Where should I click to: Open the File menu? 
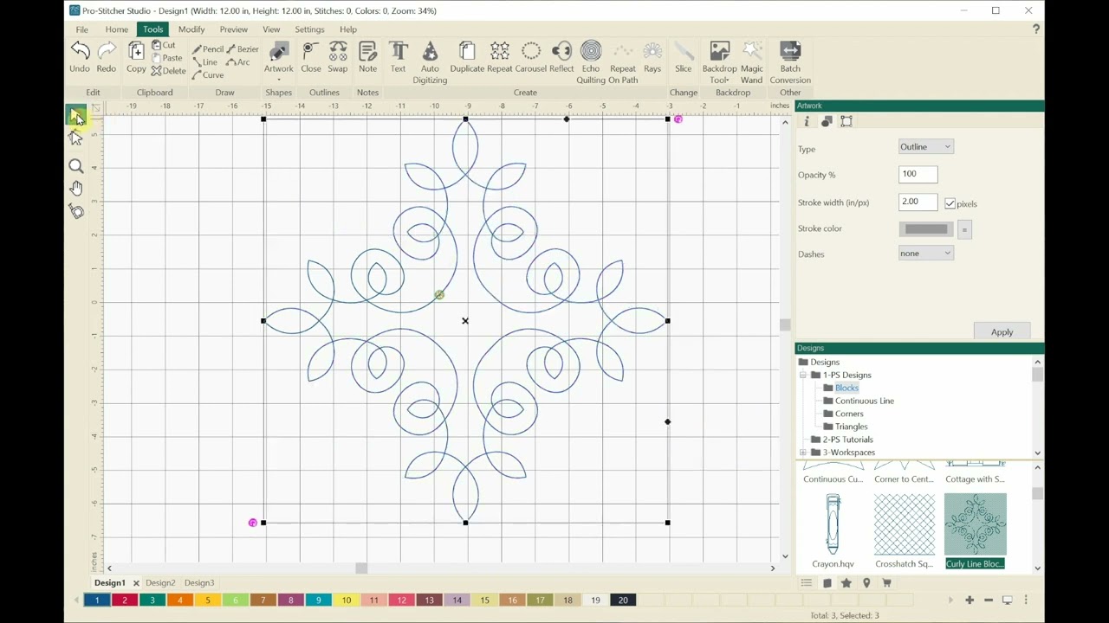coord(81,29)
